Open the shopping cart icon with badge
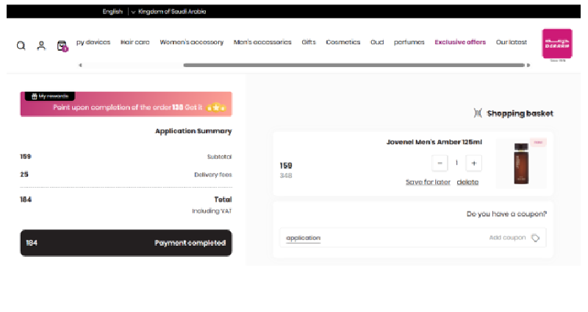 click(x=62, y=46)
